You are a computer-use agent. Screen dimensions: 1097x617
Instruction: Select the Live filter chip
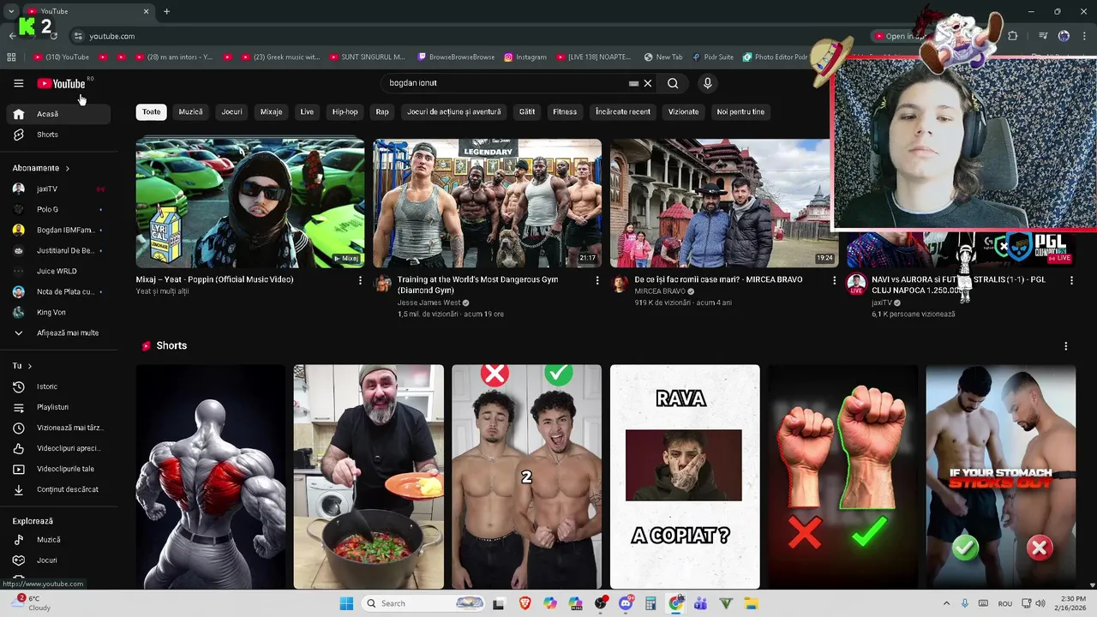(307, 111)
